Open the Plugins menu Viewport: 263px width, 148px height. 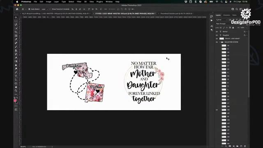99,2
